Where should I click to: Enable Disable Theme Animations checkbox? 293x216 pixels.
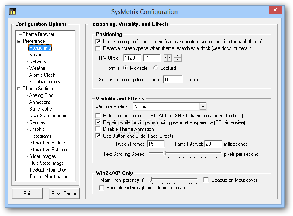(x=98, y=129)
